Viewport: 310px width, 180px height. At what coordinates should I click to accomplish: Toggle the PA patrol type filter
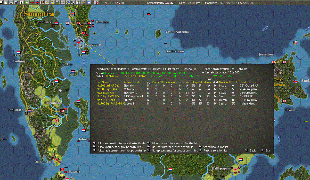(x=174, y=73)
